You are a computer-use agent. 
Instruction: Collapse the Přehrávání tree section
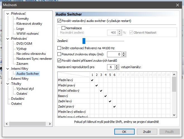pyautogui.click(x=8, y=39)
